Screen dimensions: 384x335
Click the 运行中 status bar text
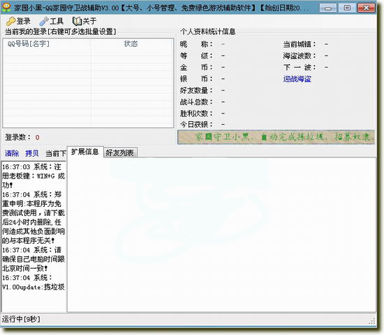coord(21,319)
